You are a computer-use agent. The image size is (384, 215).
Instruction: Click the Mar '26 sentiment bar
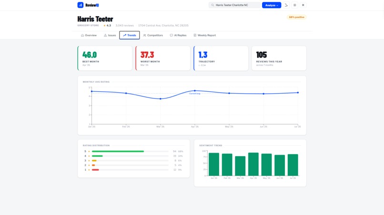pos(240,166)
